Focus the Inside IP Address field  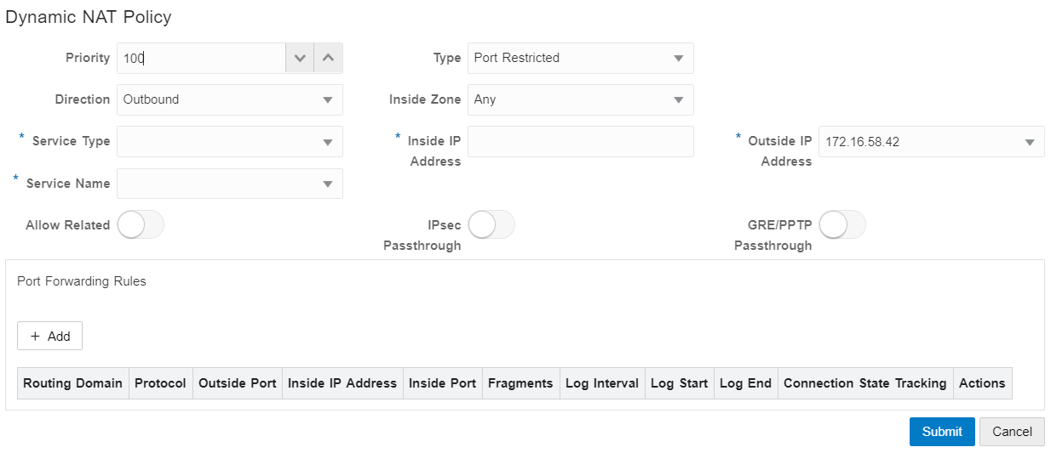[581, 142]
